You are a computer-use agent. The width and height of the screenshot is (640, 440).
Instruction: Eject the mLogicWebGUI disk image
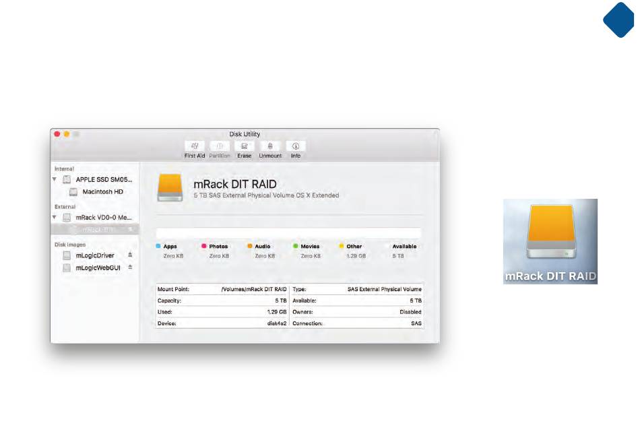(130, 268)
